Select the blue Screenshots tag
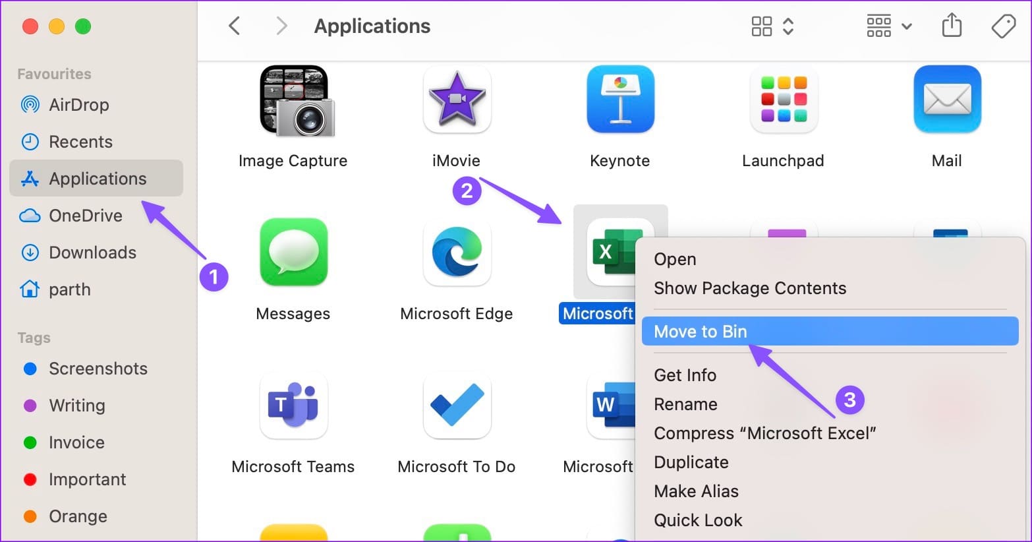 96,368
